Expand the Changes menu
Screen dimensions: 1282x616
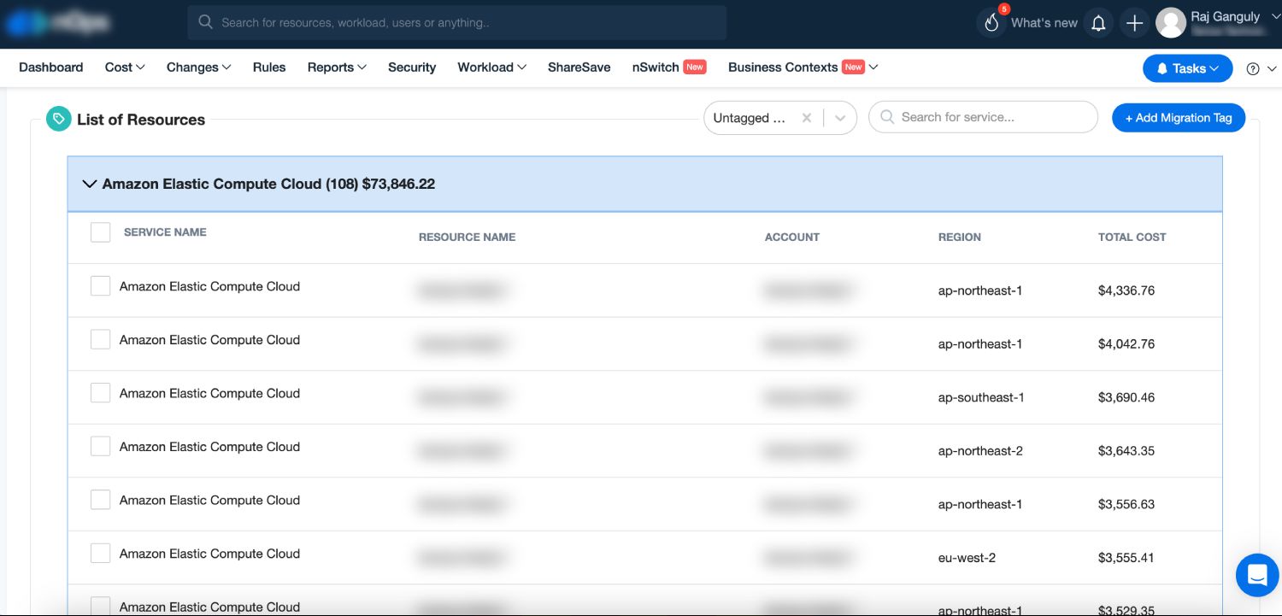198,67
